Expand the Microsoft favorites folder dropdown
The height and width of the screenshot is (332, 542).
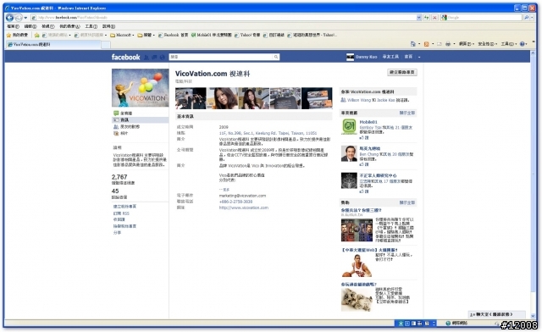134,35
